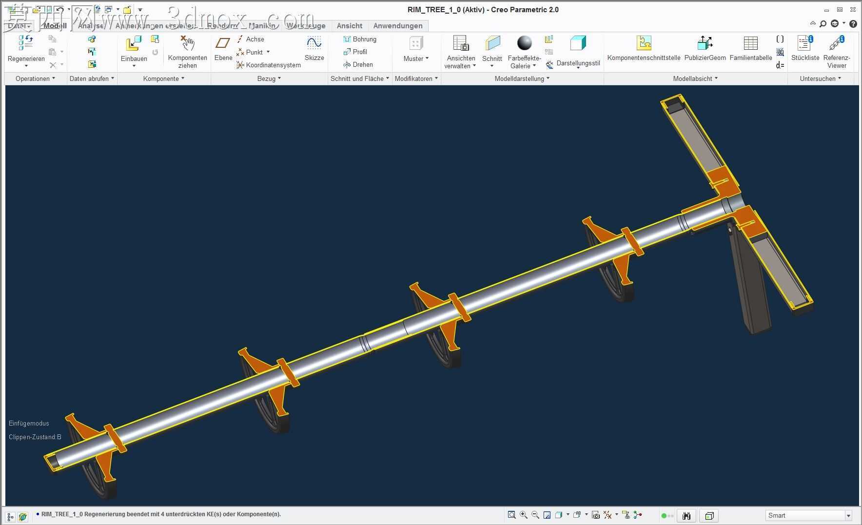Collapse ribbon with the caret button
The height and width of the screenshot is (525, 862).
pyautogui.click(x=812, y=23)
